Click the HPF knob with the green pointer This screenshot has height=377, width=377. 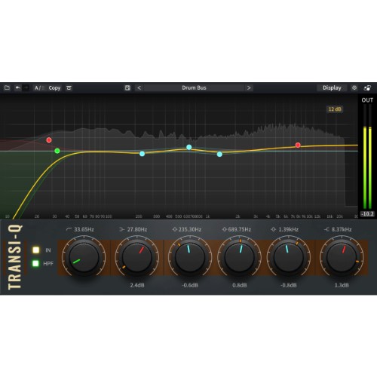click(x=84, y=257)
